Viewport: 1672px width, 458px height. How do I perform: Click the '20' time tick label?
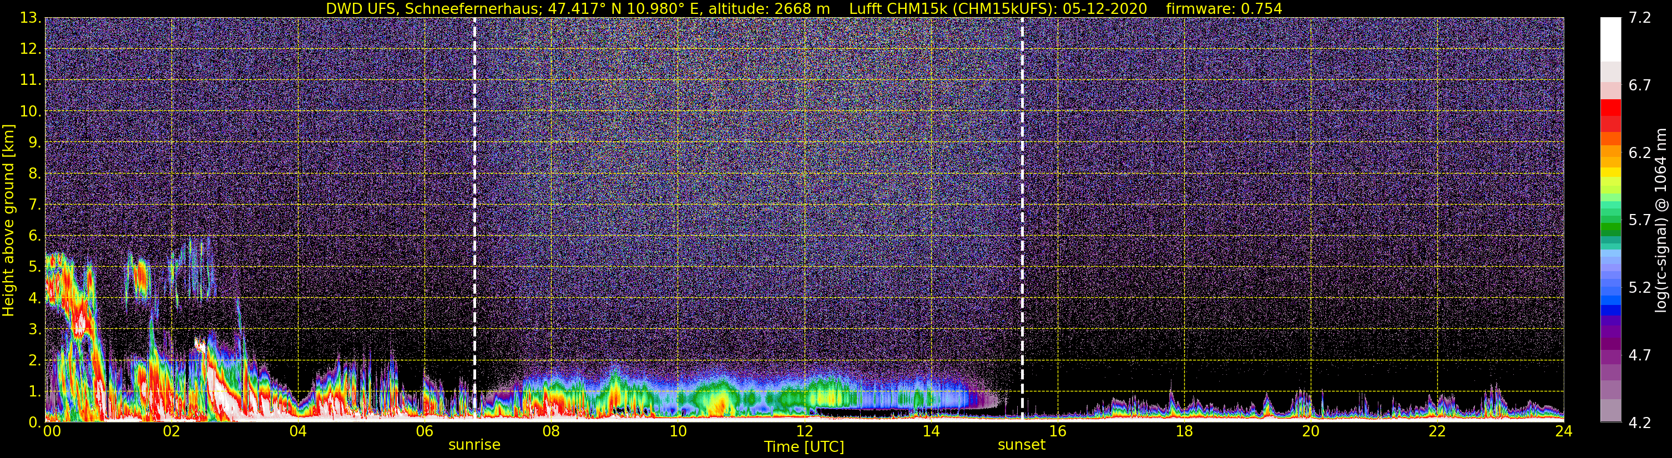pyautogui.click(x=1311, y=431)
